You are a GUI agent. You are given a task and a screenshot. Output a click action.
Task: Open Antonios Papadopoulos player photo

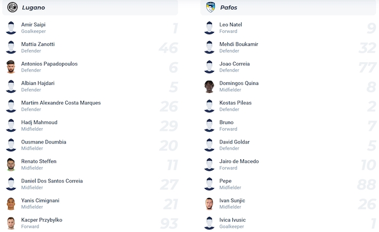(11, 67)
